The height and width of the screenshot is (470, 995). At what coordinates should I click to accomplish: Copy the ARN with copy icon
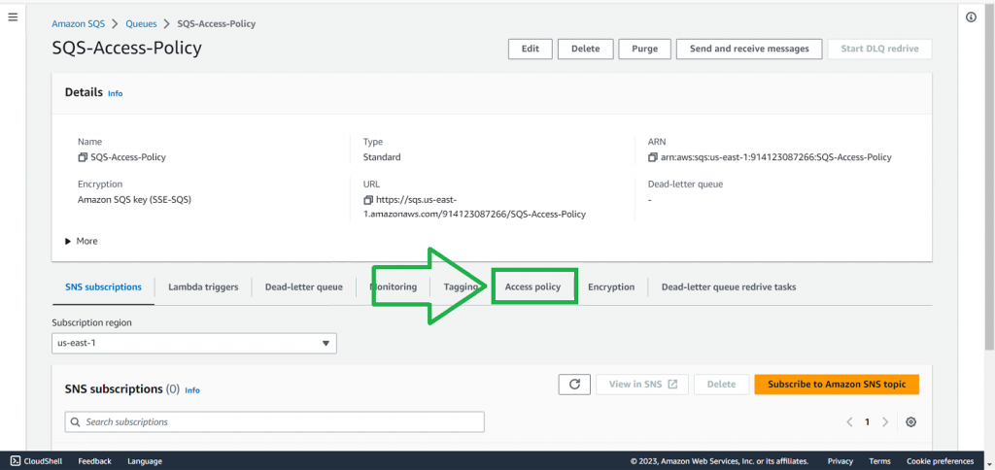(x=653, y=157)
